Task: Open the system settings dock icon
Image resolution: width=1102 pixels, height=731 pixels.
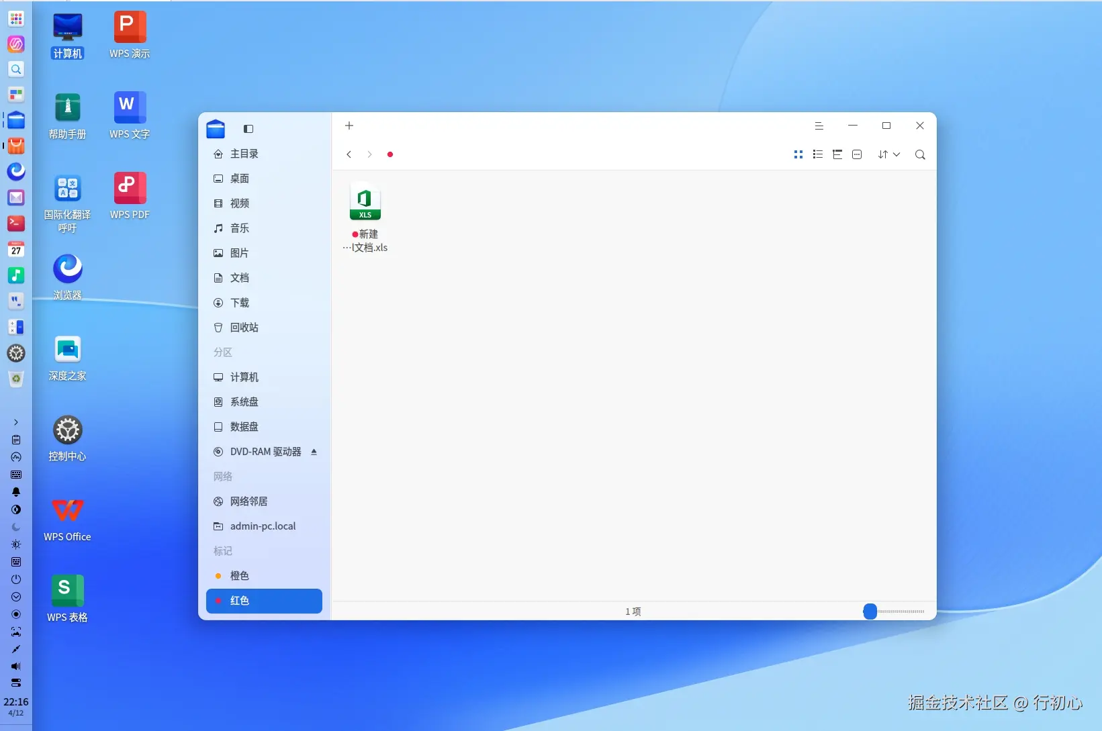Action: (16, 353)
